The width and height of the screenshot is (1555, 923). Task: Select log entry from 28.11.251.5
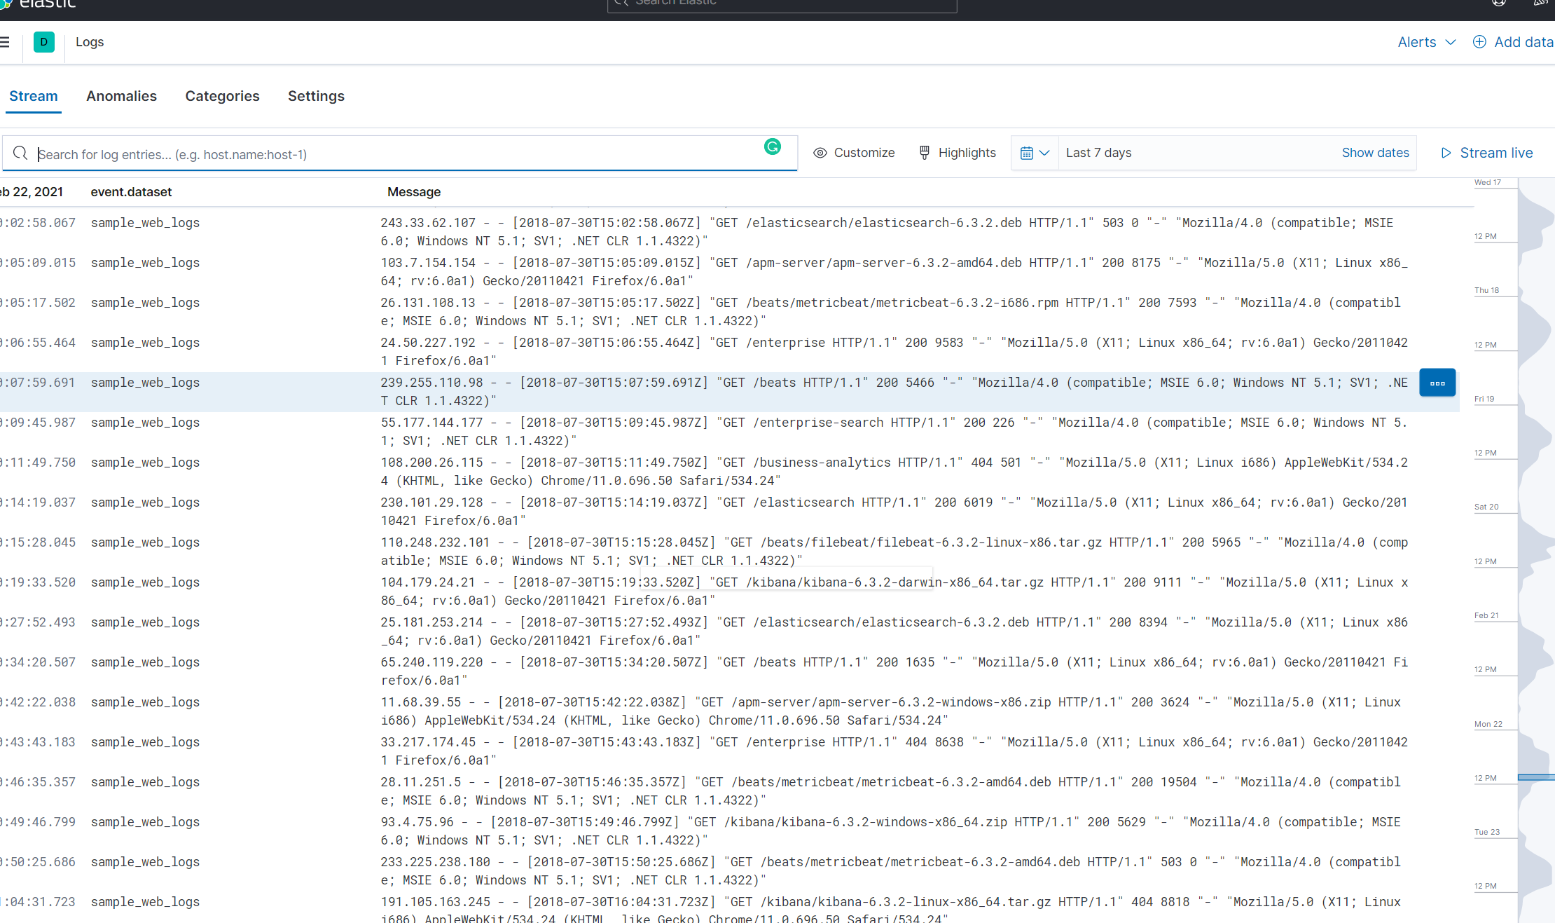[730, 791]
